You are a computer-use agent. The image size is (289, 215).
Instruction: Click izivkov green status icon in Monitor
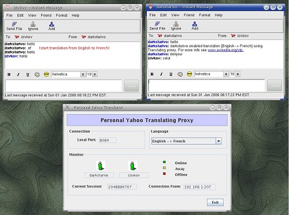(133, 165)
